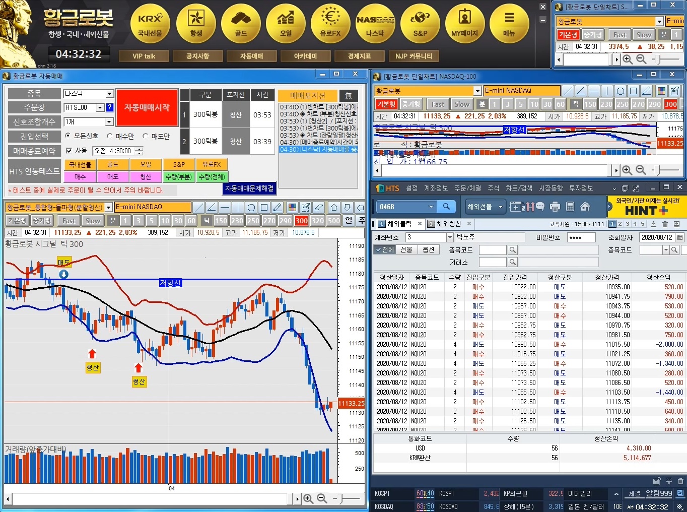Select vertical line tool in bottom-left chart toolbar

(x=238, y=207)
